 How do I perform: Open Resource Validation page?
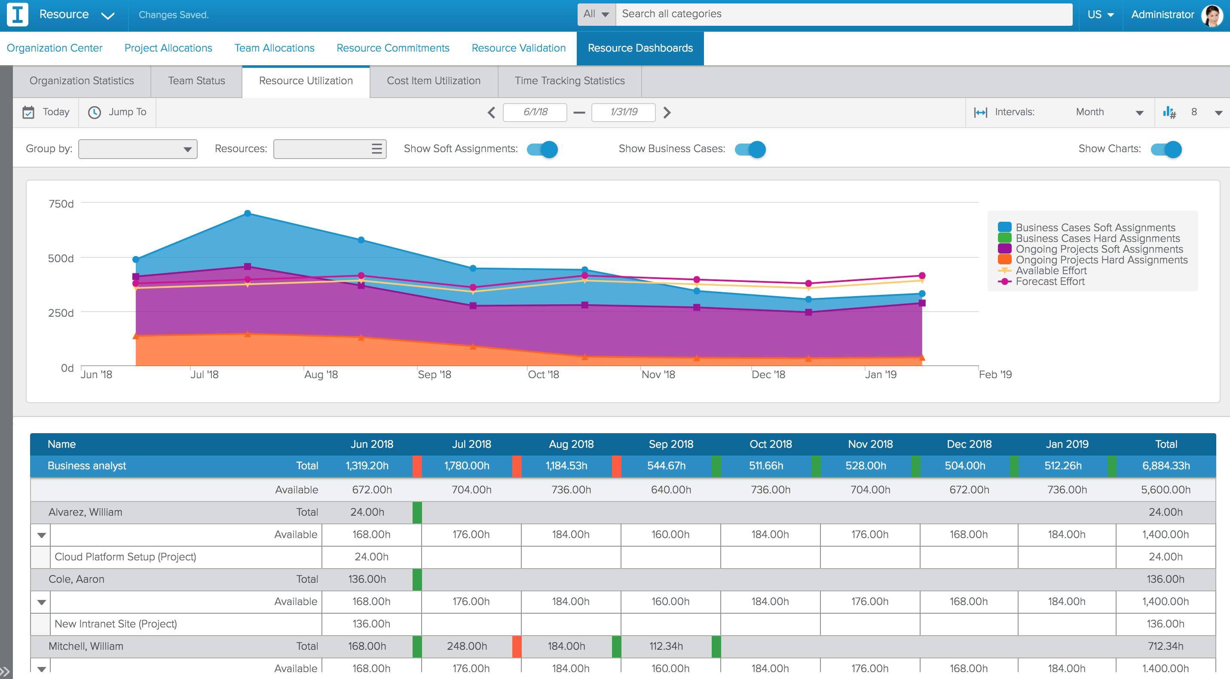pyautogui.click(x=518, y=48)
